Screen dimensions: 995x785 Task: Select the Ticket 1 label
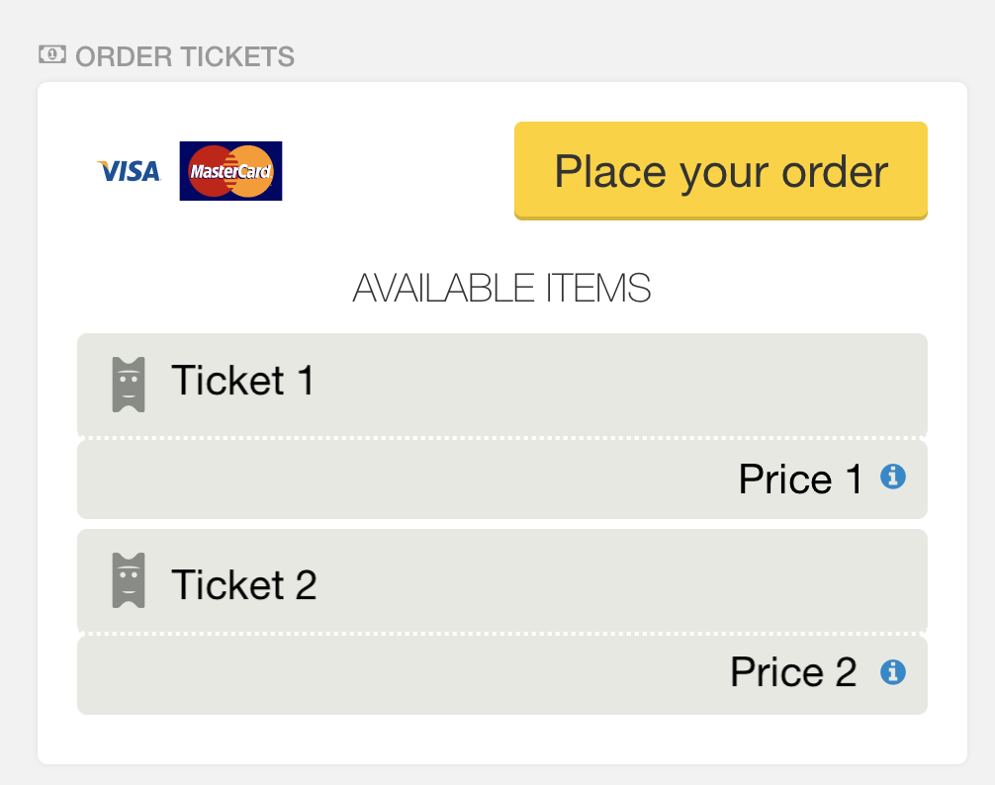[243, 381]
